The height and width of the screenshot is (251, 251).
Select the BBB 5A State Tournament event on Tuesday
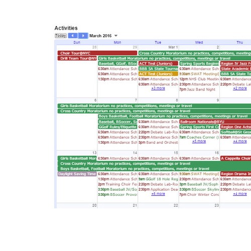158,69
